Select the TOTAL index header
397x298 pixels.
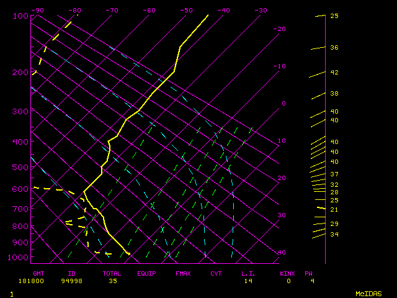point(112,273)
